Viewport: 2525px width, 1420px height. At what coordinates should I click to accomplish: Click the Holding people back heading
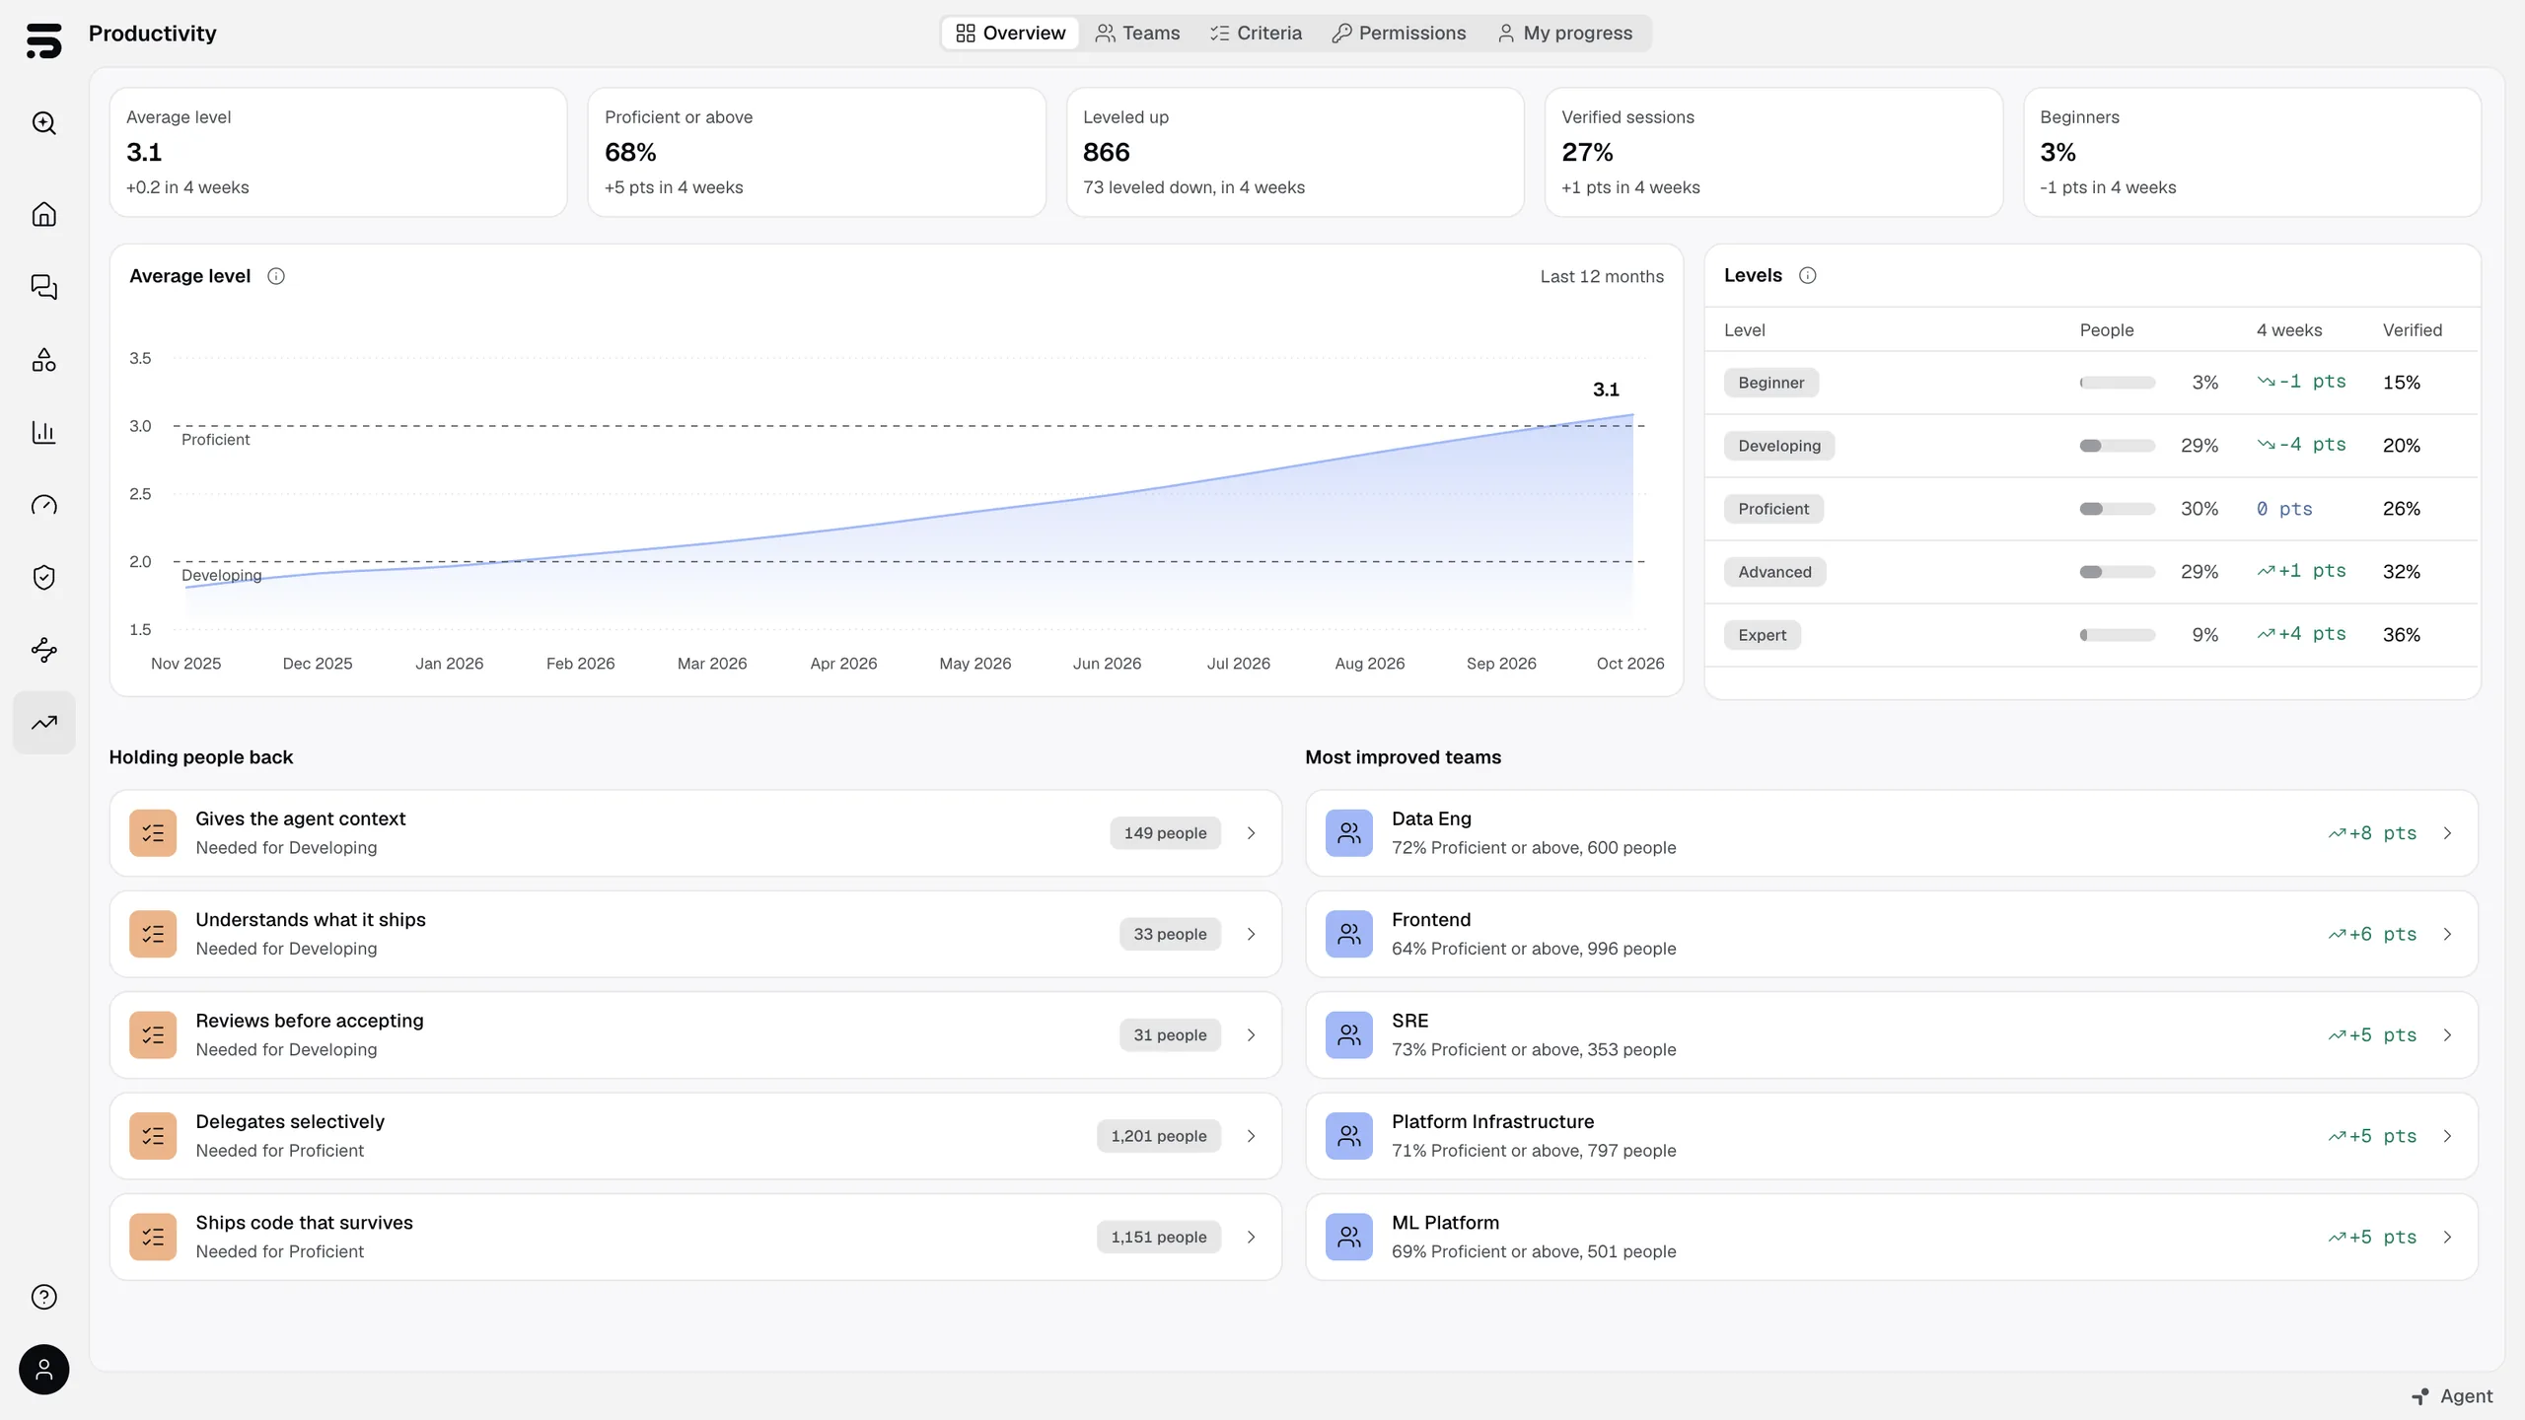click(201, 757)
